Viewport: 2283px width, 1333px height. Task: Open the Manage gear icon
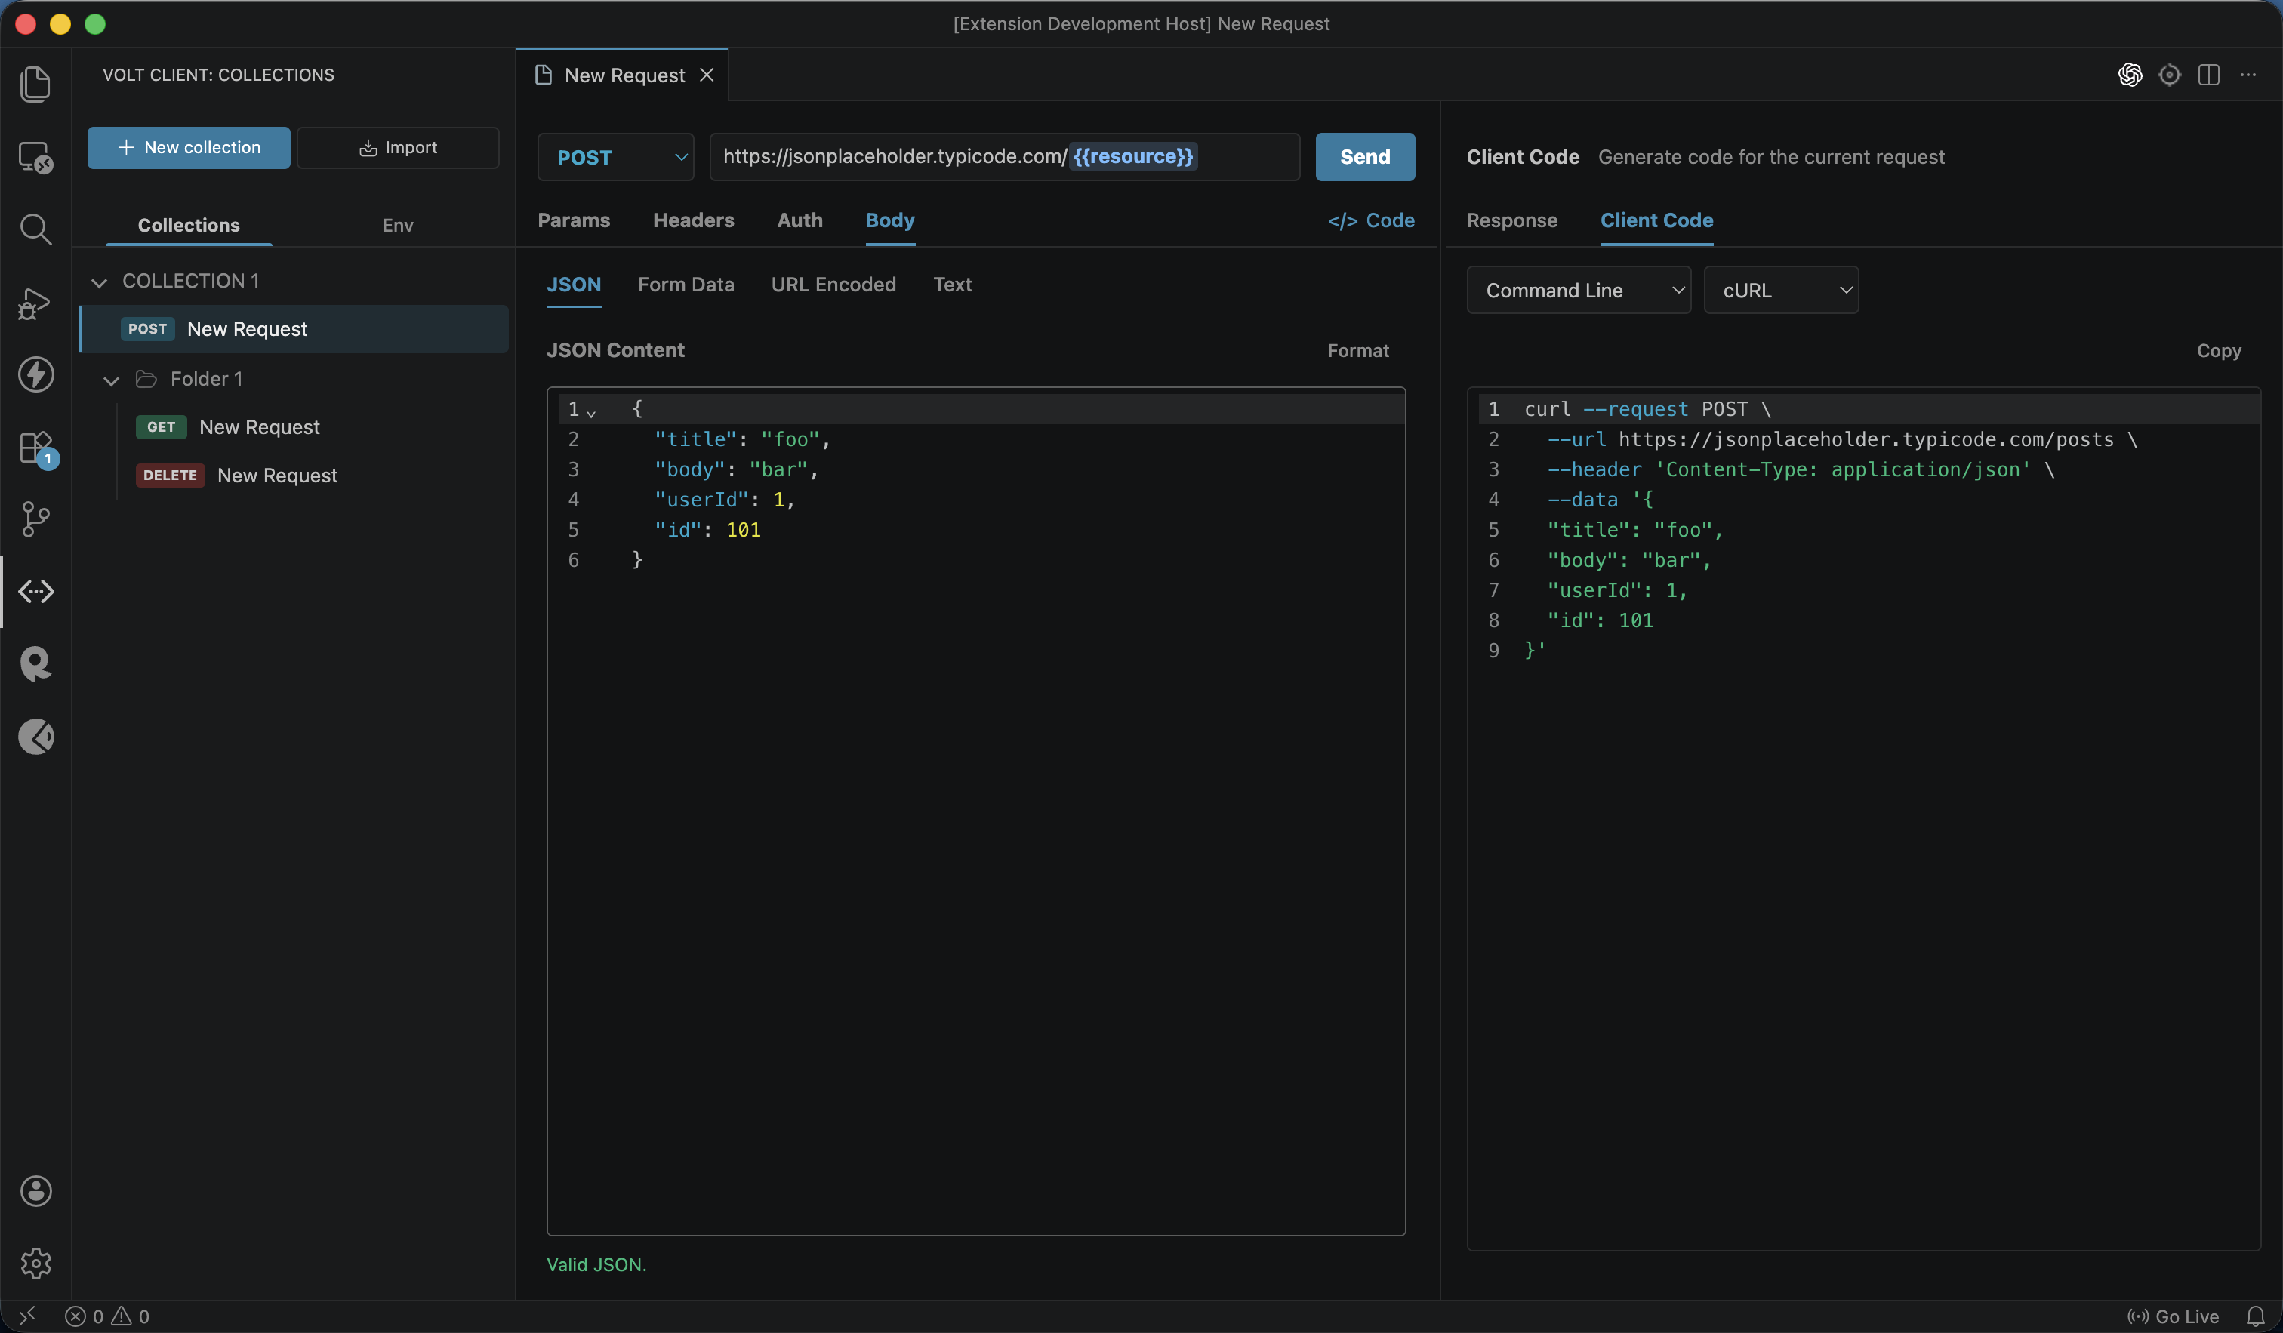tap(35, 1264)
